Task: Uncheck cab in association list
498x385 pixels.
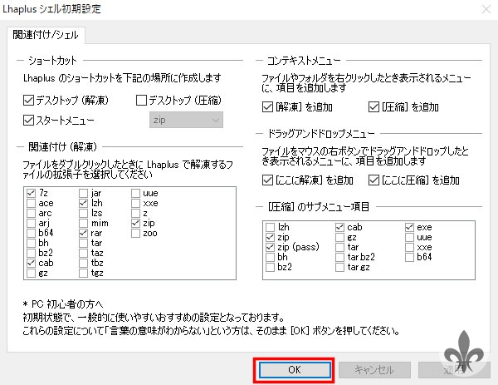Action: 31,263
